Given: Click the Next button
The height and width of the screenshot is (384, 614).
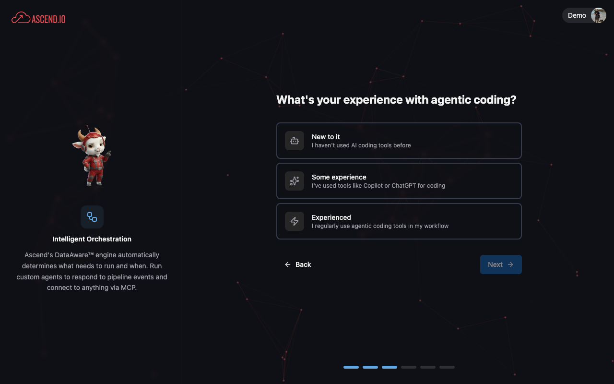Looking at the screenshot, I should (500, 264).
